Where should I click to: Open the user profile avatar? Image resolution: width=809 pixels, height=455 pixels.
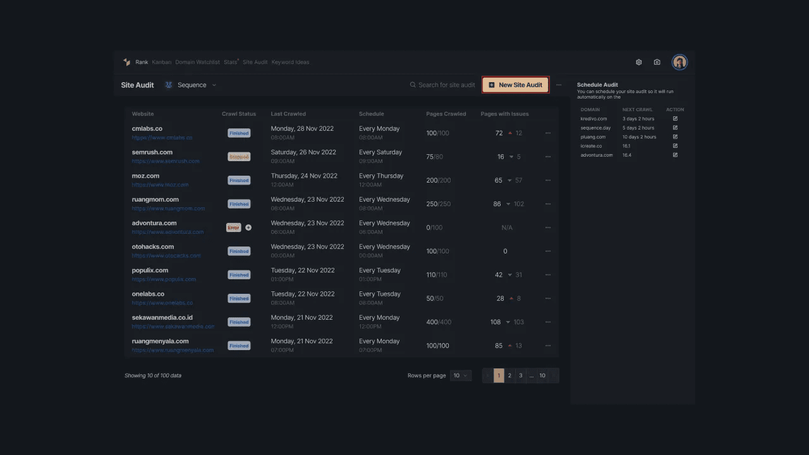pyautogui.click(x=679, y=62)
